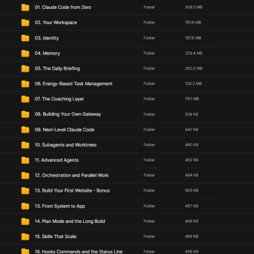254x254 pixels.
Task: Click folder icon for 02. Your Workspace
Action: pos(25,23)
